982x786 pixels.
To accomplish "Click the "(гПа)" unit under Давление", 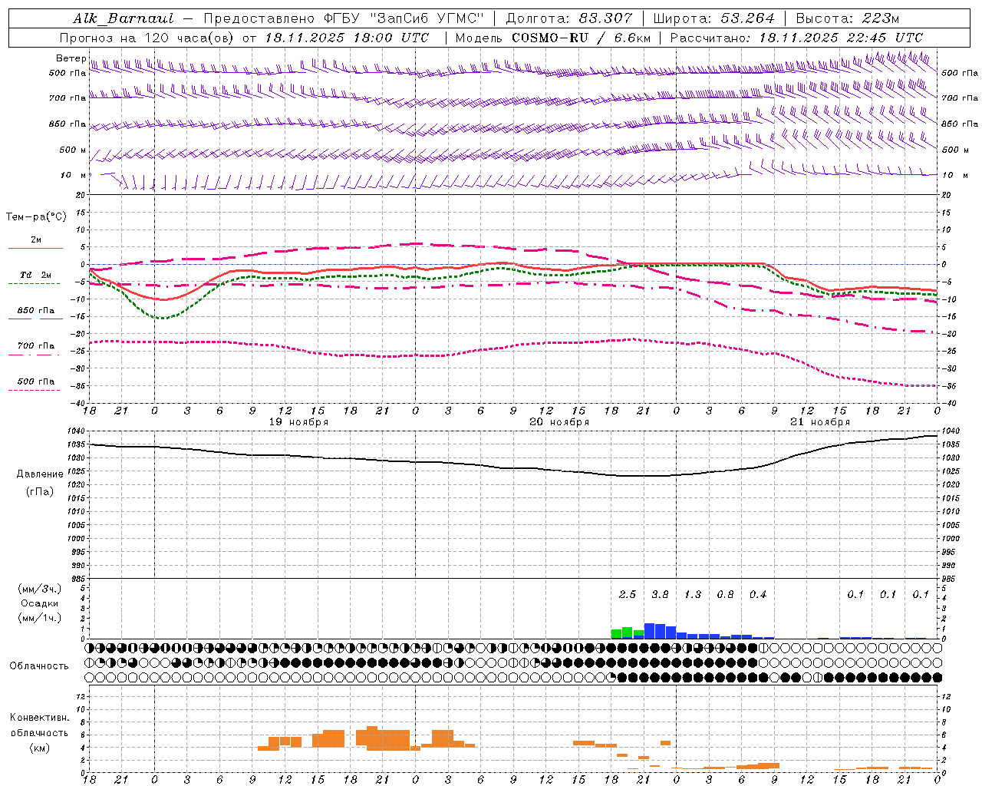I will click(39, 492).
